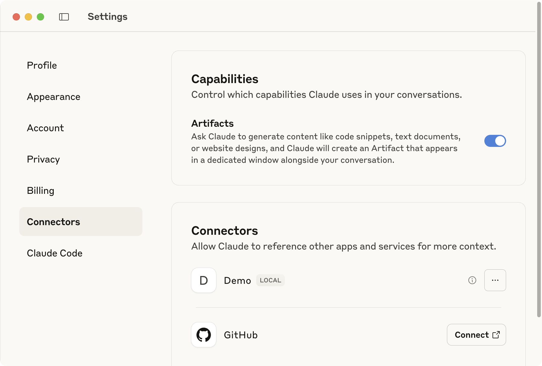Screen dimensions: 542x366
Task: Open Privacy settings
Action: [x=43, y=159]
